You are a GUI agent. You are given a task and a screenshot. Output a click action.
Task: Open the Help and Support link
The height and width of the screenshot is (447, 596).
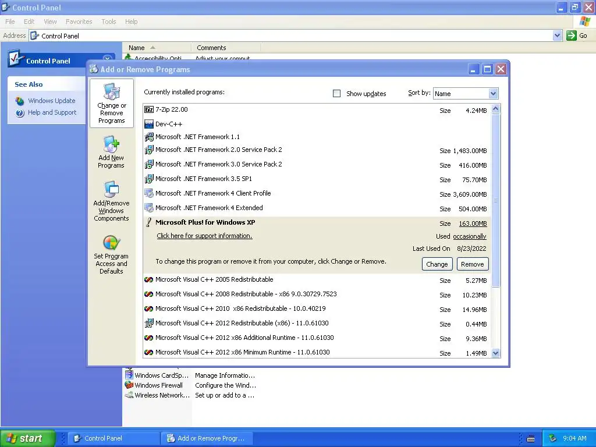point(52,112)
